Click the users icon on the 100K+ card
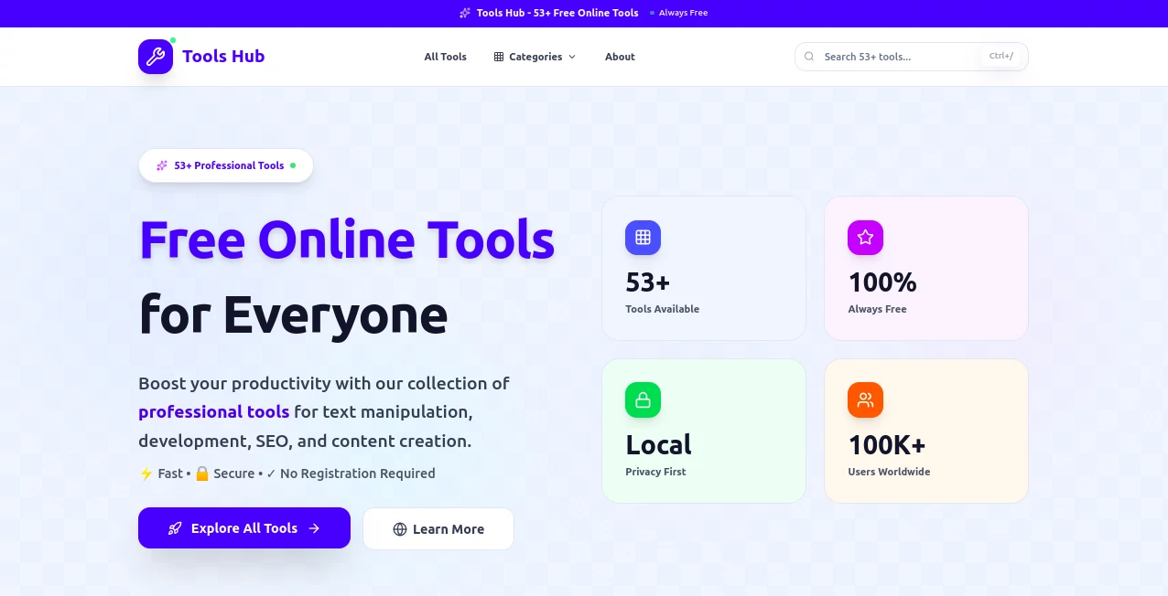1168x596 pixels. coord(865,399)
